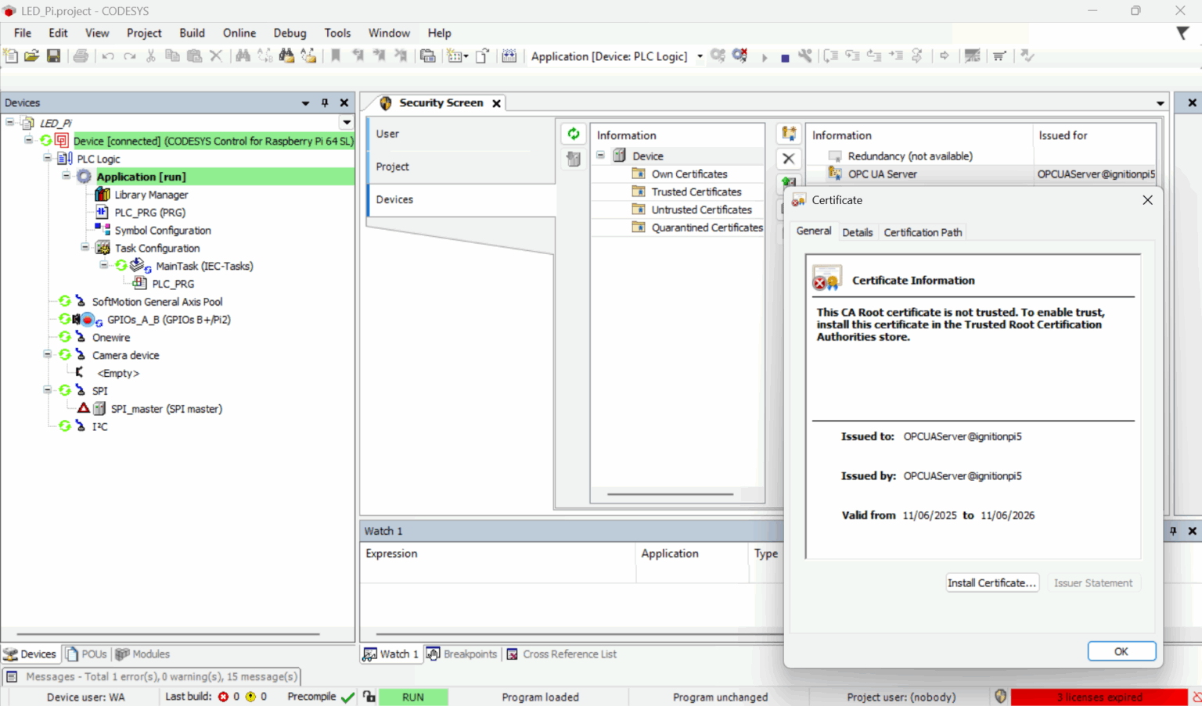Click the delete certificate X icon
1202x706 pixels.
point(789,159)
